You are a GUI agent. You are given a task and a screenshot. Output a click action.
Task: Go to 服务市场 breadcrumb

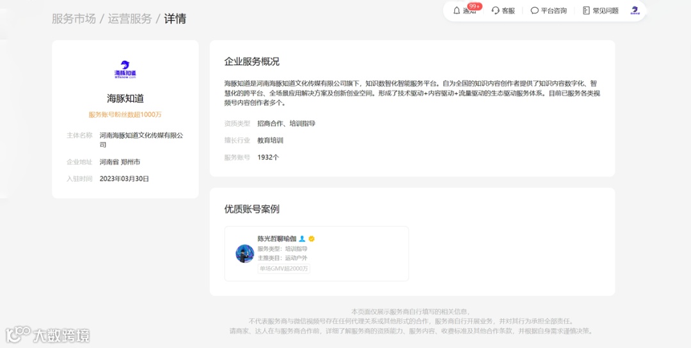pyautogui.click(x=74, y=19)
